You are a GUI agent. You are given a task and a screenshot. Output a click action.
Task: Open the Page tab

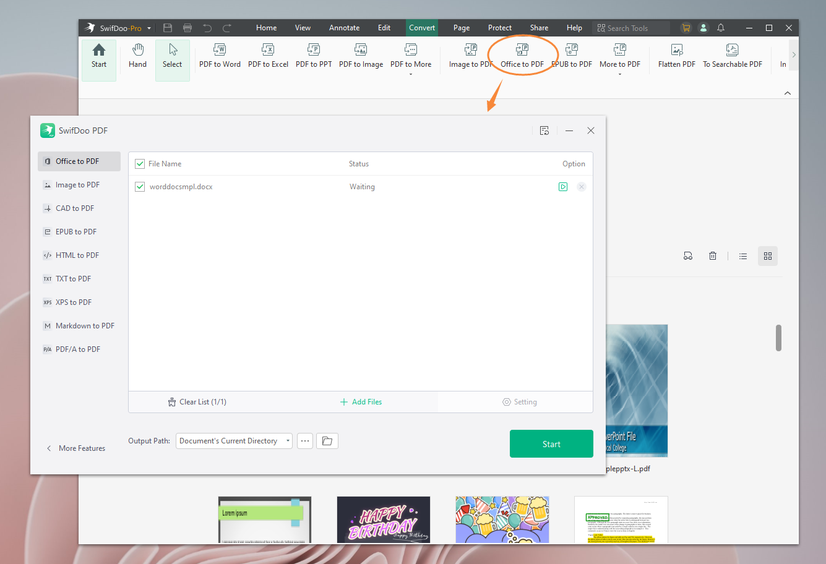point(462,28)
